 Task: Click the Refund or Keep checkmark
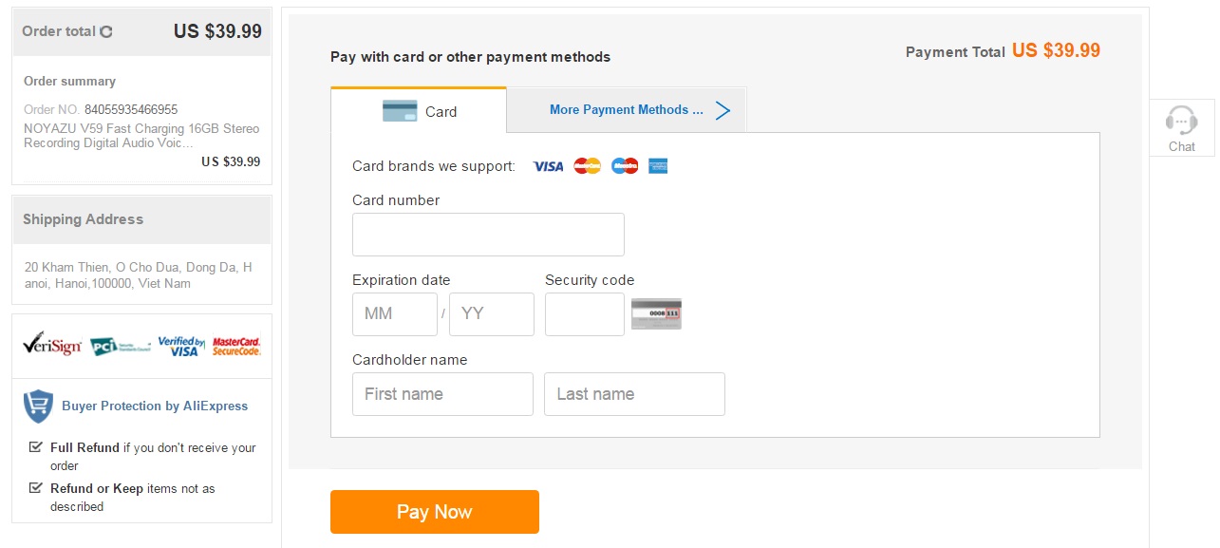pos(36,487)
